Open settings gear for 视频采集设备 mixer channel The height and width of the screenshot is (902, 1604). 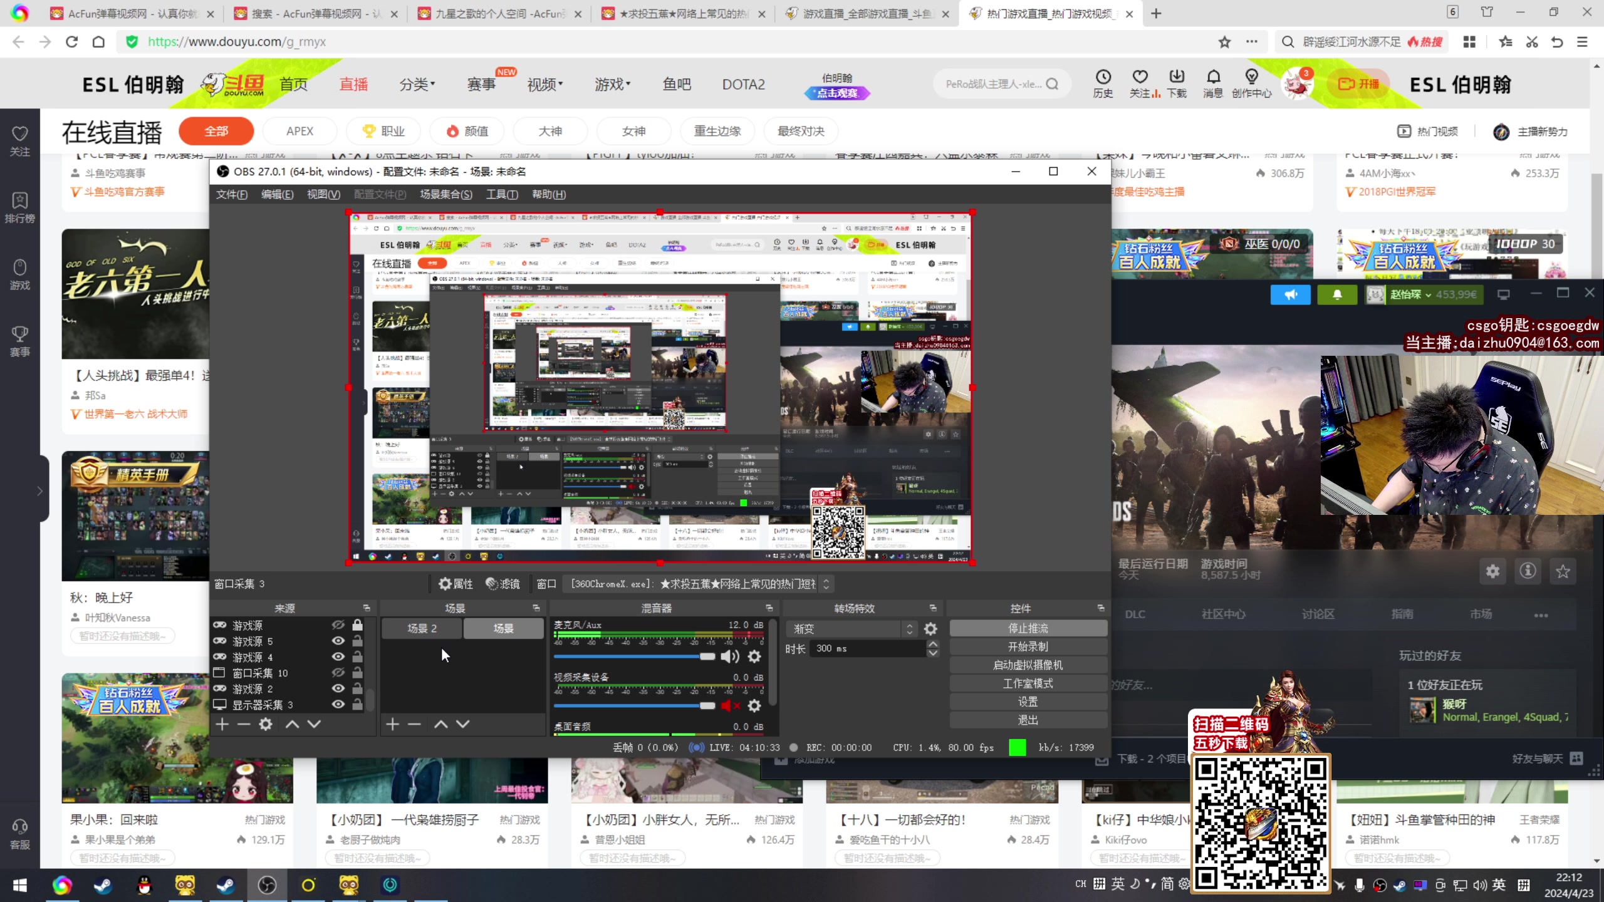[x=754, y=705]
